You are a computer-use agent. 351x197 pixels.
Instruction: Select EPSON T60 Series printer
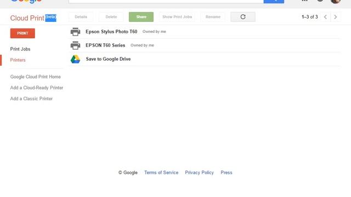(205, 45)
